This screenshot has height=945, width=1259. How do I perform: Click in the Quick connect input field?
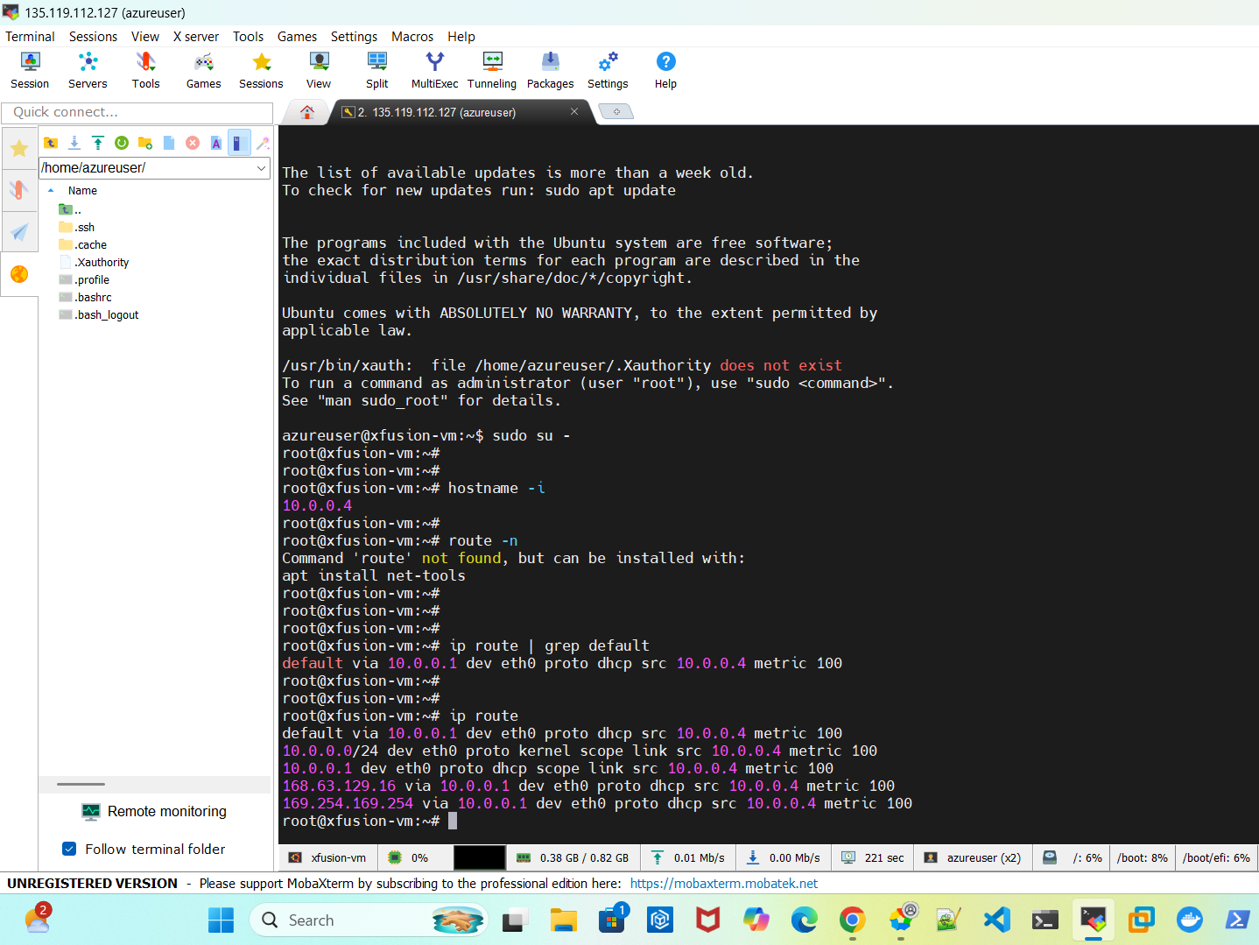coord(137,112)
